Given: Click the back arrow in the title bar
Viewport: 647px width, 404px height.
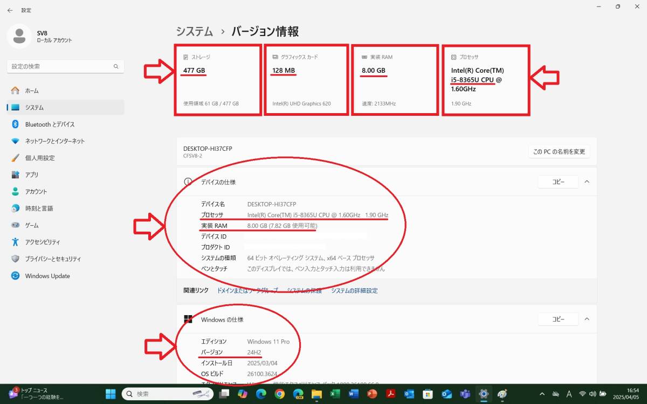Looking at the screenshot, I should tap(10, 10).
